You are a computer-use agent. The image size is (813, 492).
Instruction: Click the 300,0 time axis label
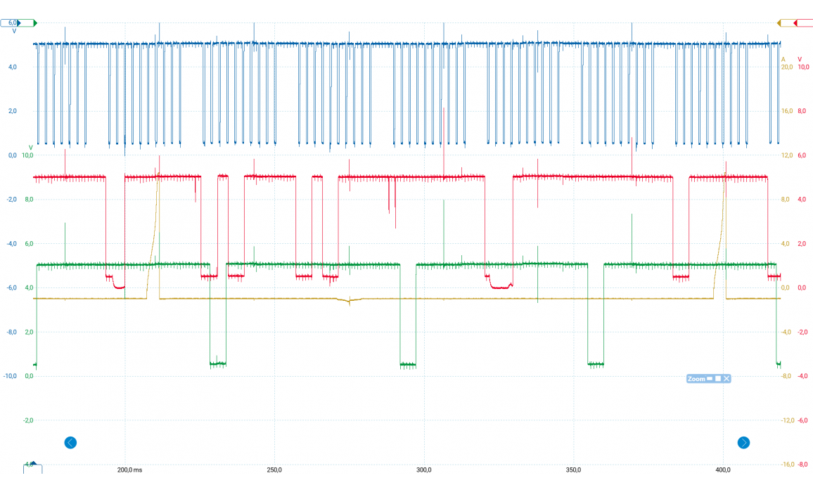pos(424,470)
